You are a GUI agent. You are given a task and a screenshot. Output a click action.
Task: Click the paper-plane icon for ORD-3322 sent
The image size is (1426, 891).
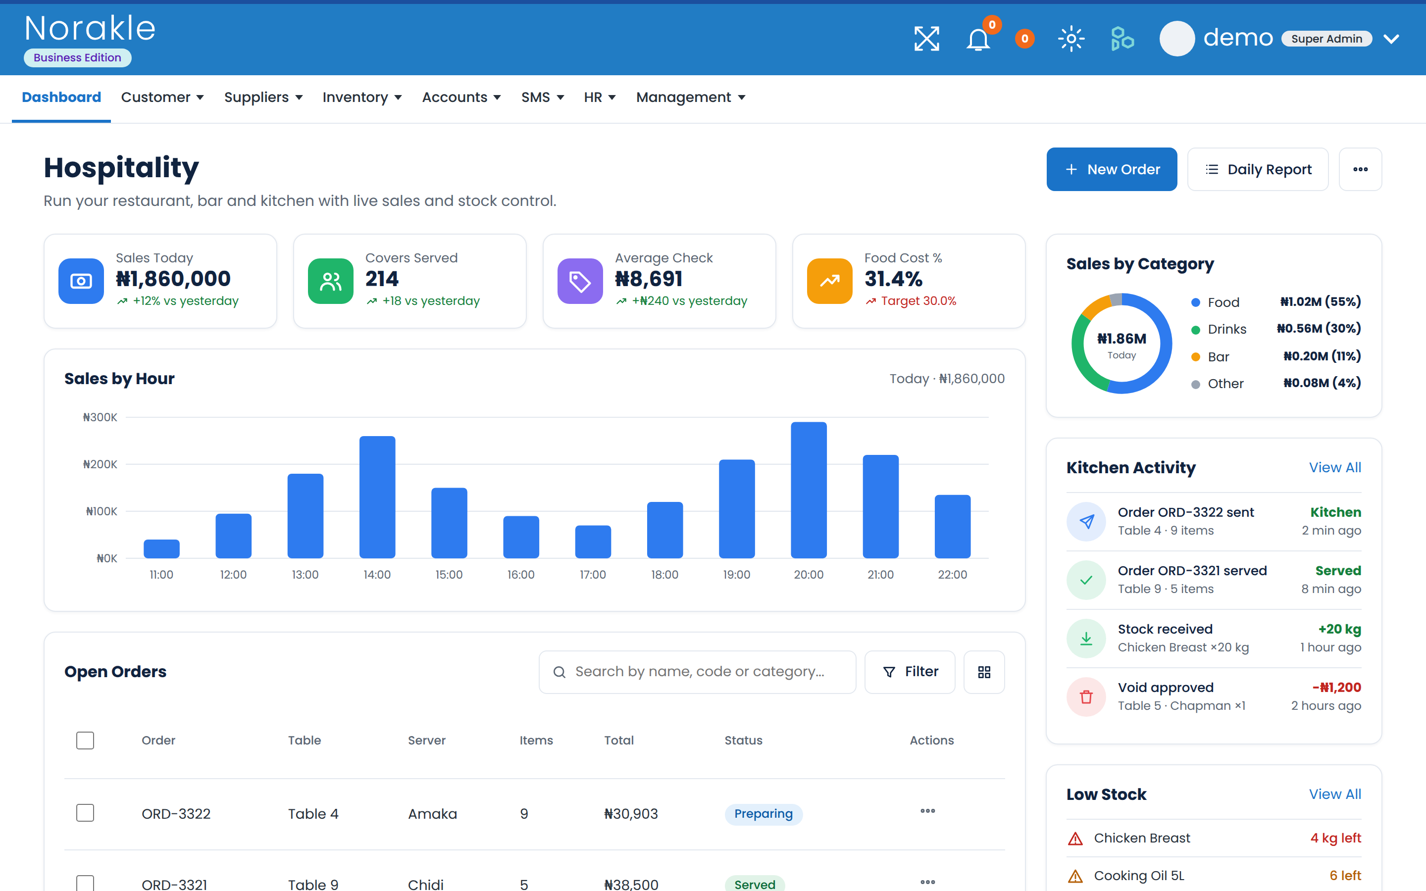coord(1086,522)
